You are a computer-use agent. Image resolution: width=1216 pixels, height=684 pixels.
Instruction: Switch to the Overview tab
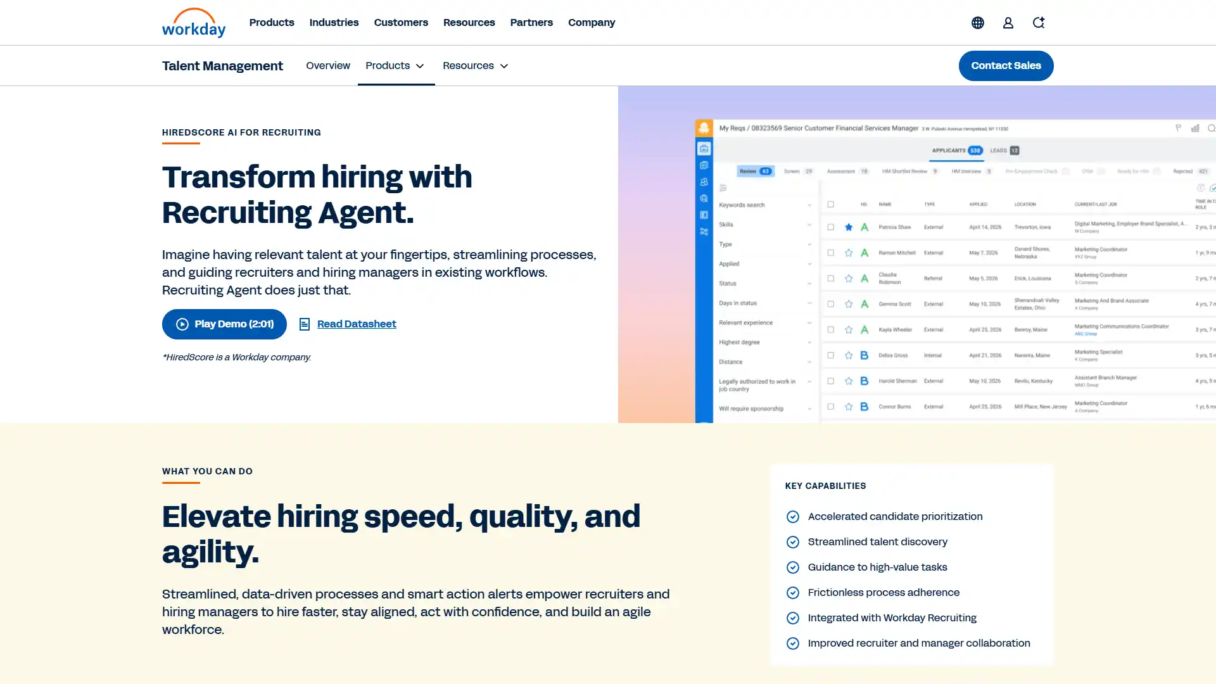[328, 66]
